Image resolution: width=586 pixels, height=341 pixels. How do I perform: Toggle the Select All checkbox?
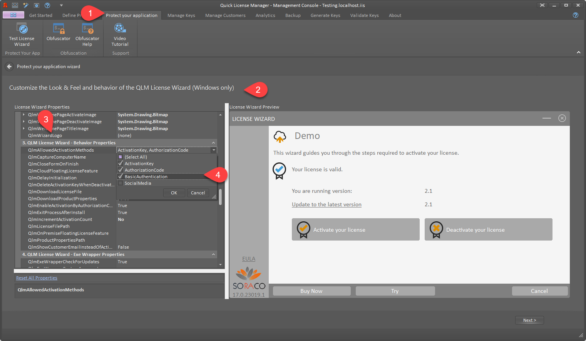pyautogui.click(x=120, y=157)
